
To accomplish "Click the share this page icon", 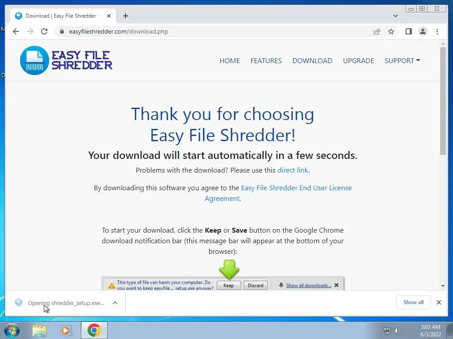I will coord(377,31).
